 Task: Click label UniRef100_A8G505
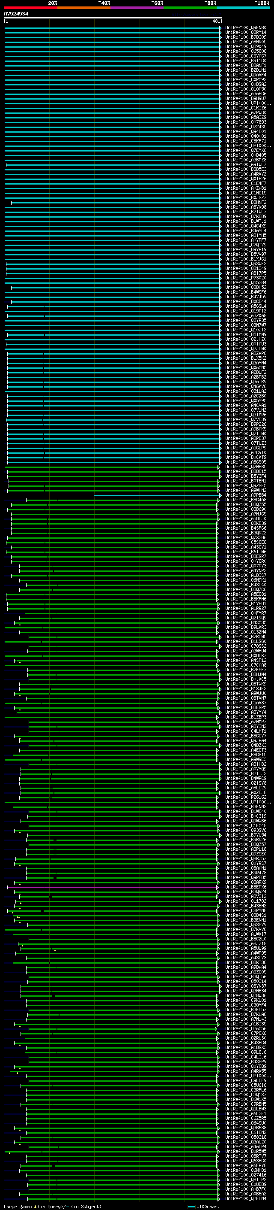246,462
